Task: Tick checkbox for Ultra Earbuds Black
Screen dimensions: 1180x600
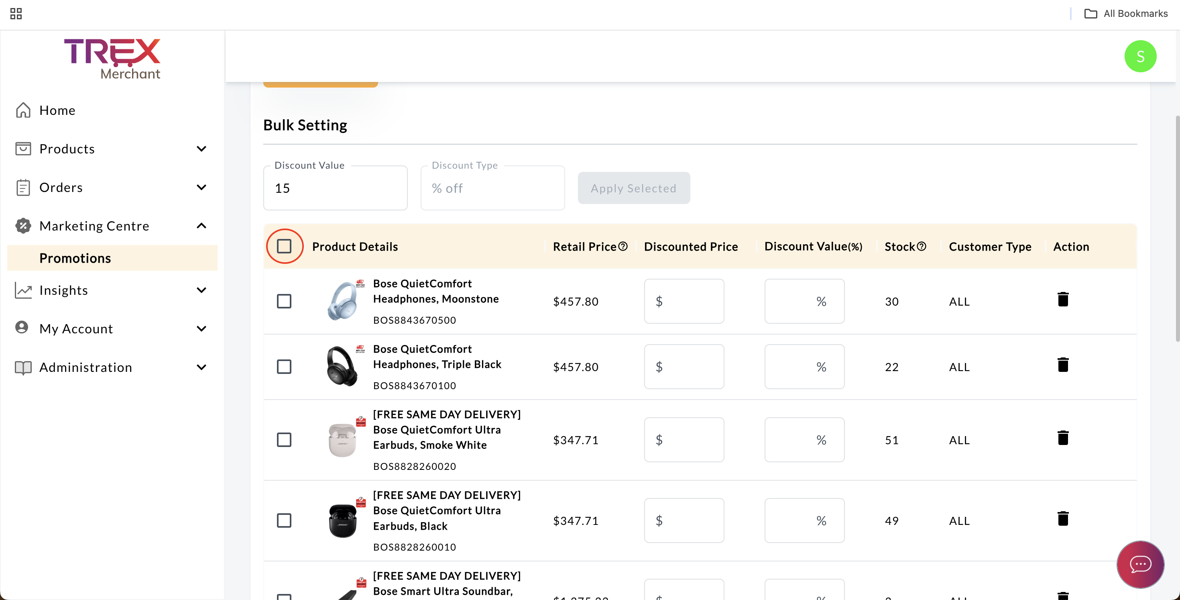Action: pos(284,520)
